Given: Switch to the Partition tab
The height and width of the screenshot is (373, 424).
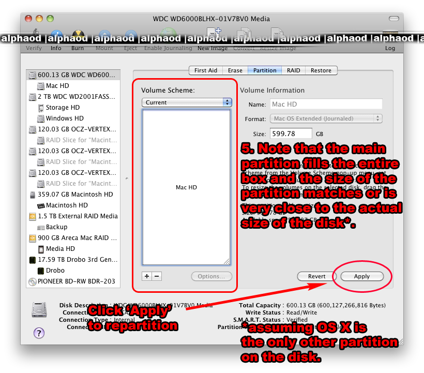Looking at the screenshot, I should 265,70.
